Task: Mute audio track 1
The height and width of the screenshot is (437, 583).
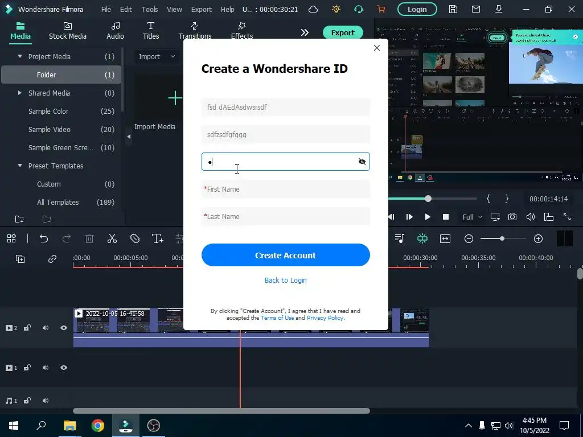Action: point(46,401)
